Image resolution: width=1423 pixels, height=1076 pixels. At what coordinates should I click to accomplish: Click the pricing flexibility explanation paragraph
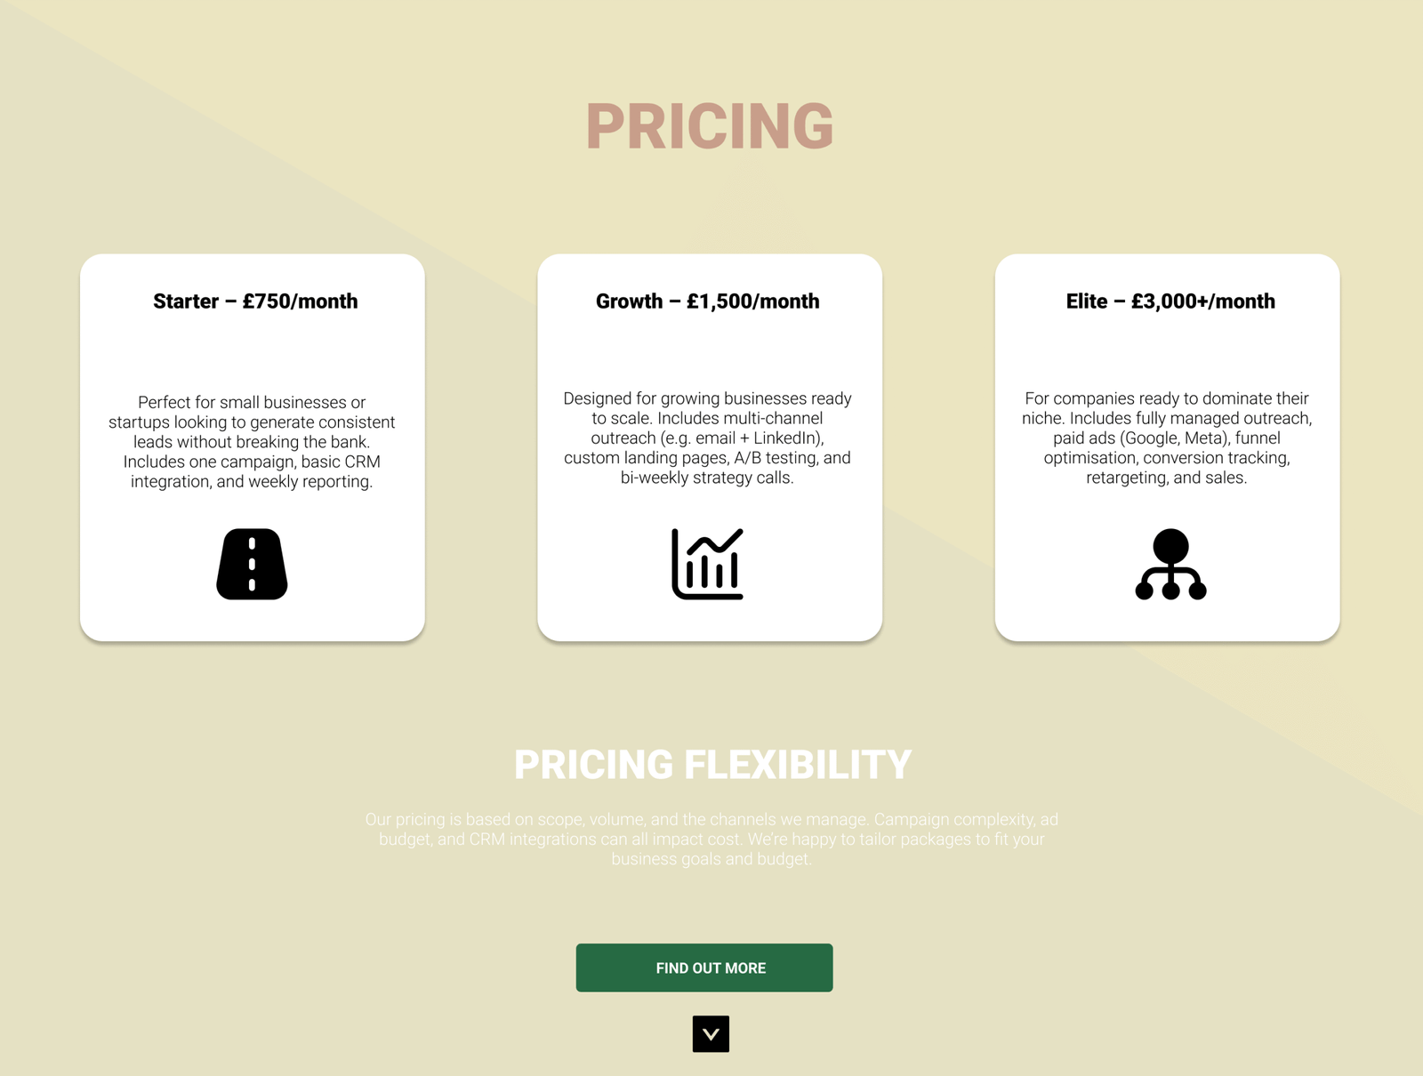[711, 839]
